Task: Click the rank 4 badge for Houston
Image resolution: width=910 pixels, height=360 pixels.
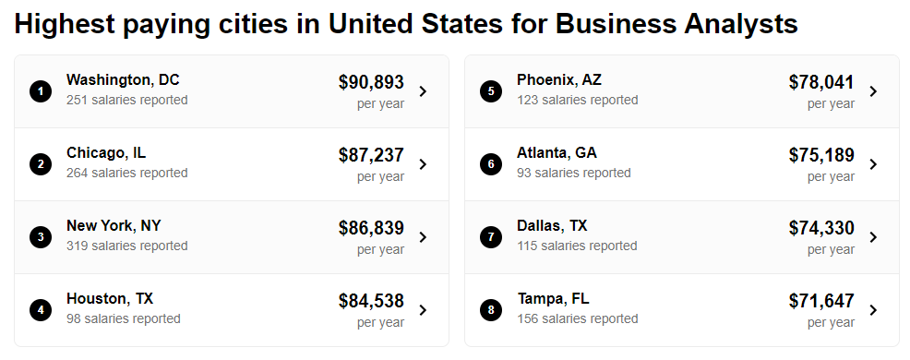Action: [41, 310]
